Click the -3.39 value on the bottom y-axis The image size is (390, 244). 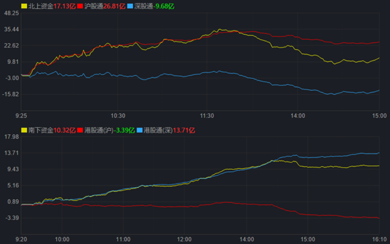pos(11,218)
